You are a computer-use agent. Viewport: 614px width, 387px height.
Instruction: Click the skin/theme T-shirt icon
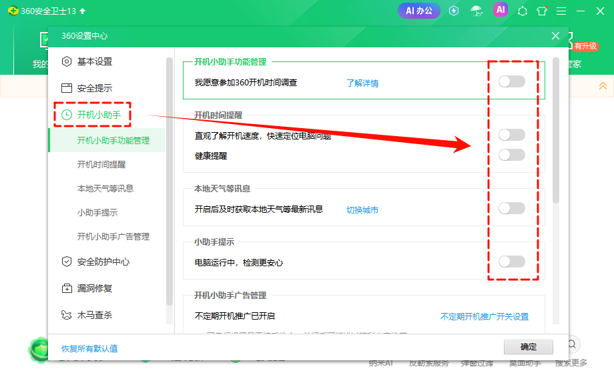coord(542,10)
